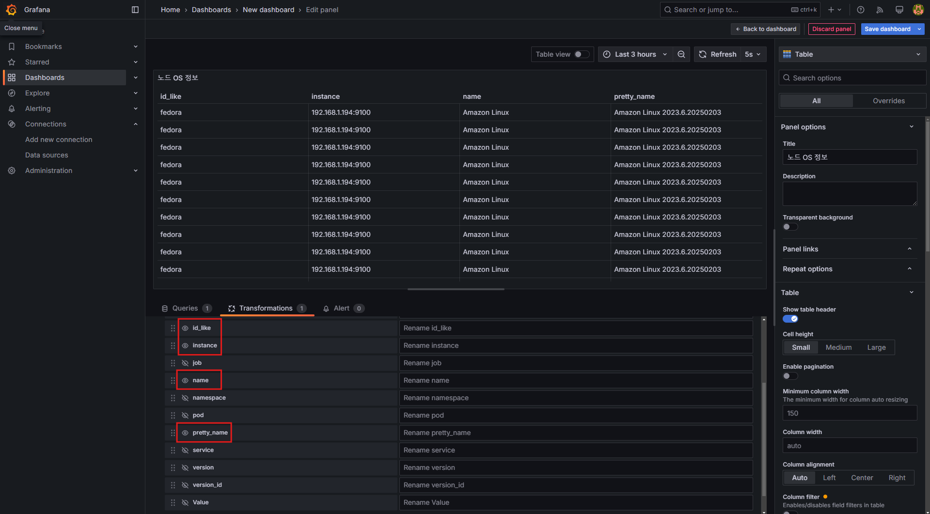Click the zoom out time range icon

point(681,54)
